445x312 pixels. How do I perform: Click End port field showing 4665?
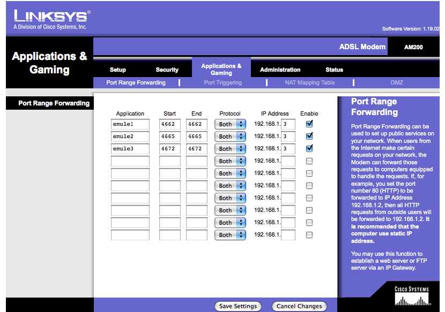(x=197, y=136)
